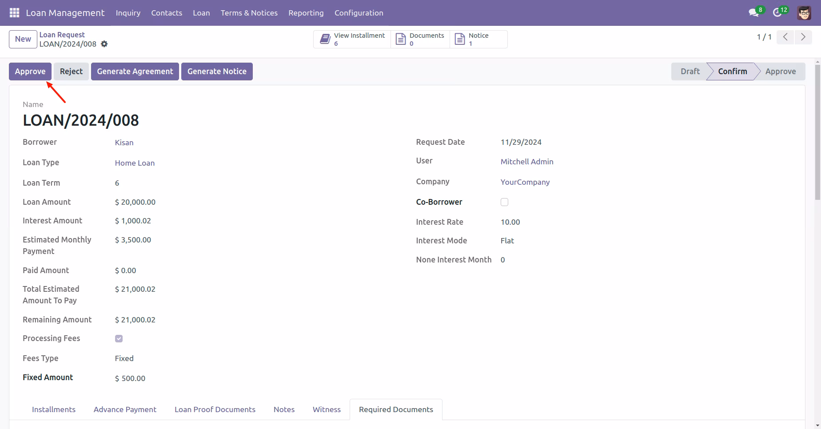
Task: Switch to the Advance Payment tab
Action: pos(125,409)
